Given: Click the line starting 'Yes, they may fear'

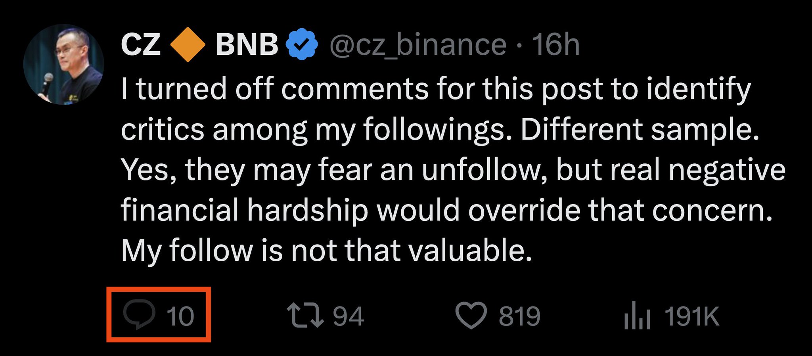Looking at the screenshot, I should (x=453, y=170).
